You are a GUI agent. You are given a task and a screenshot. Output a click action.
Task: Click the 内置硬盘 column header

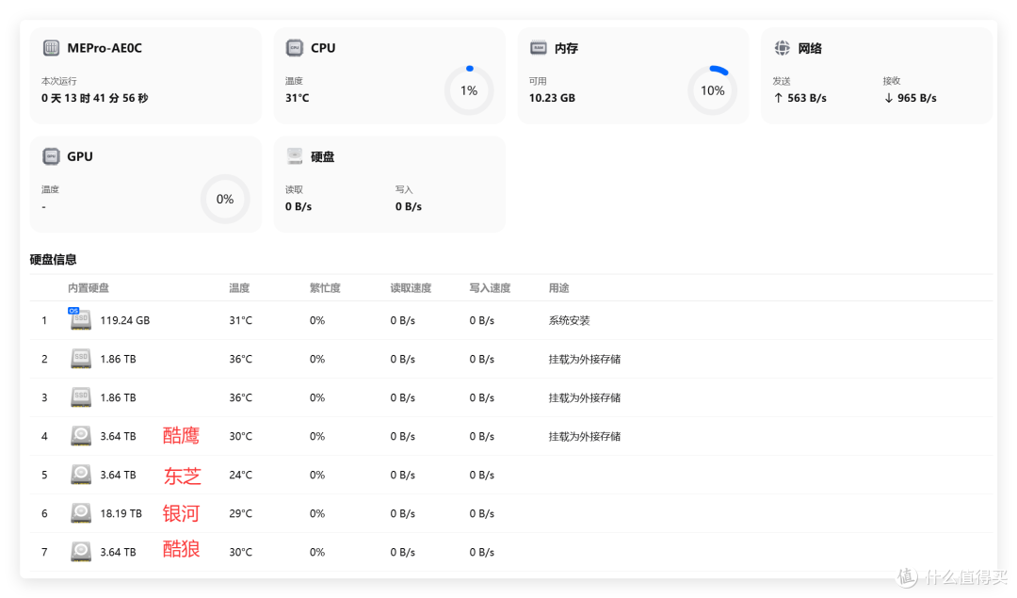pyautogui.click(x=89, y=288)
